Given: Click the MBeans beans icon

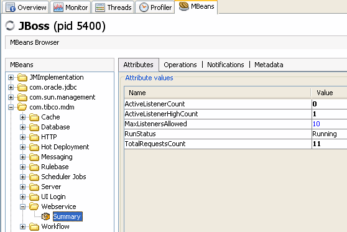Looking at the screenshot, I should 183,6.
